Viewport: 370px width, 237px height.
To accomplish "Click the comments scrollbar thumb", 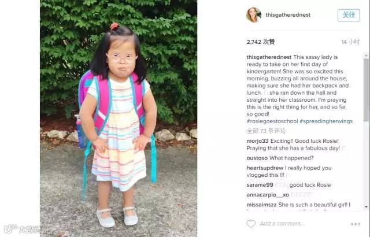I will coord(366,91).
